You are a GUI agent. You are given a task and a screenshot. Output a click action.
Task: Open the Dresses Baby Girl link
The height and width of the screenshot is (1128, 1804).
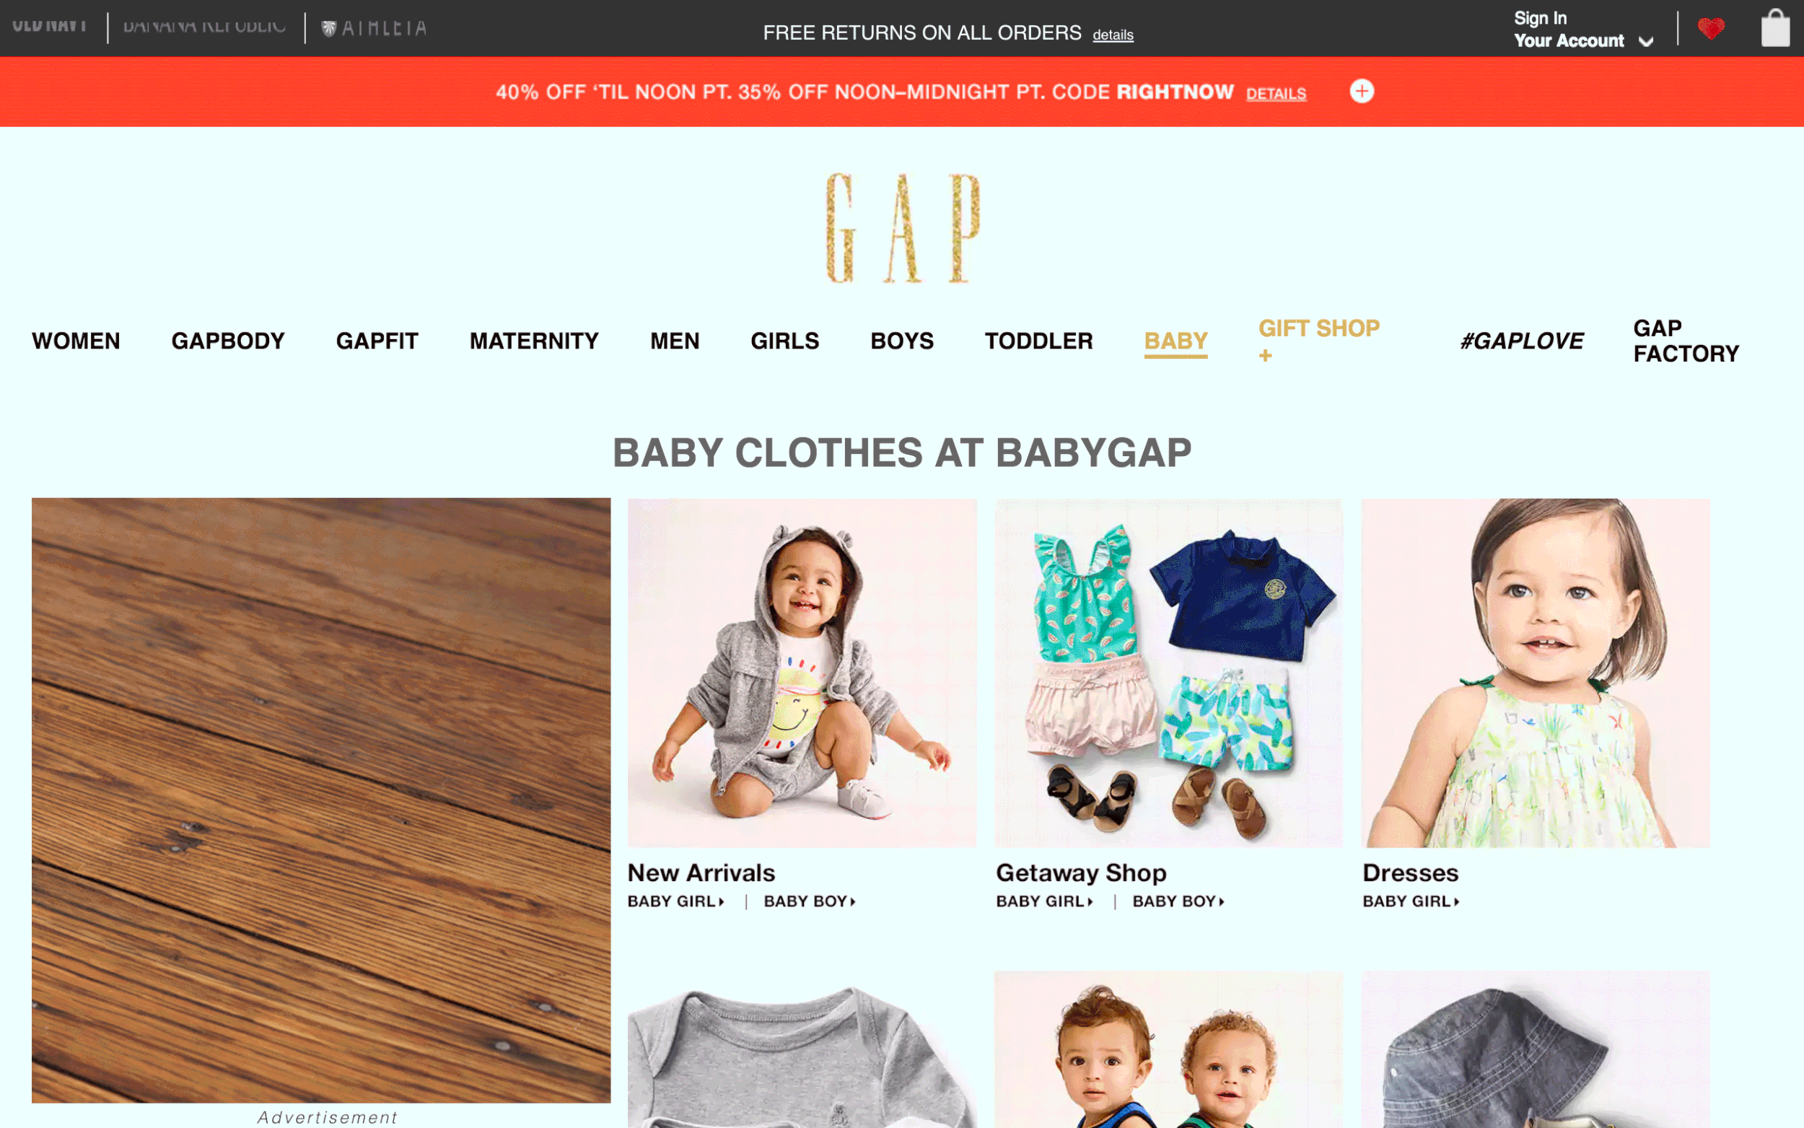[1410, 901]
